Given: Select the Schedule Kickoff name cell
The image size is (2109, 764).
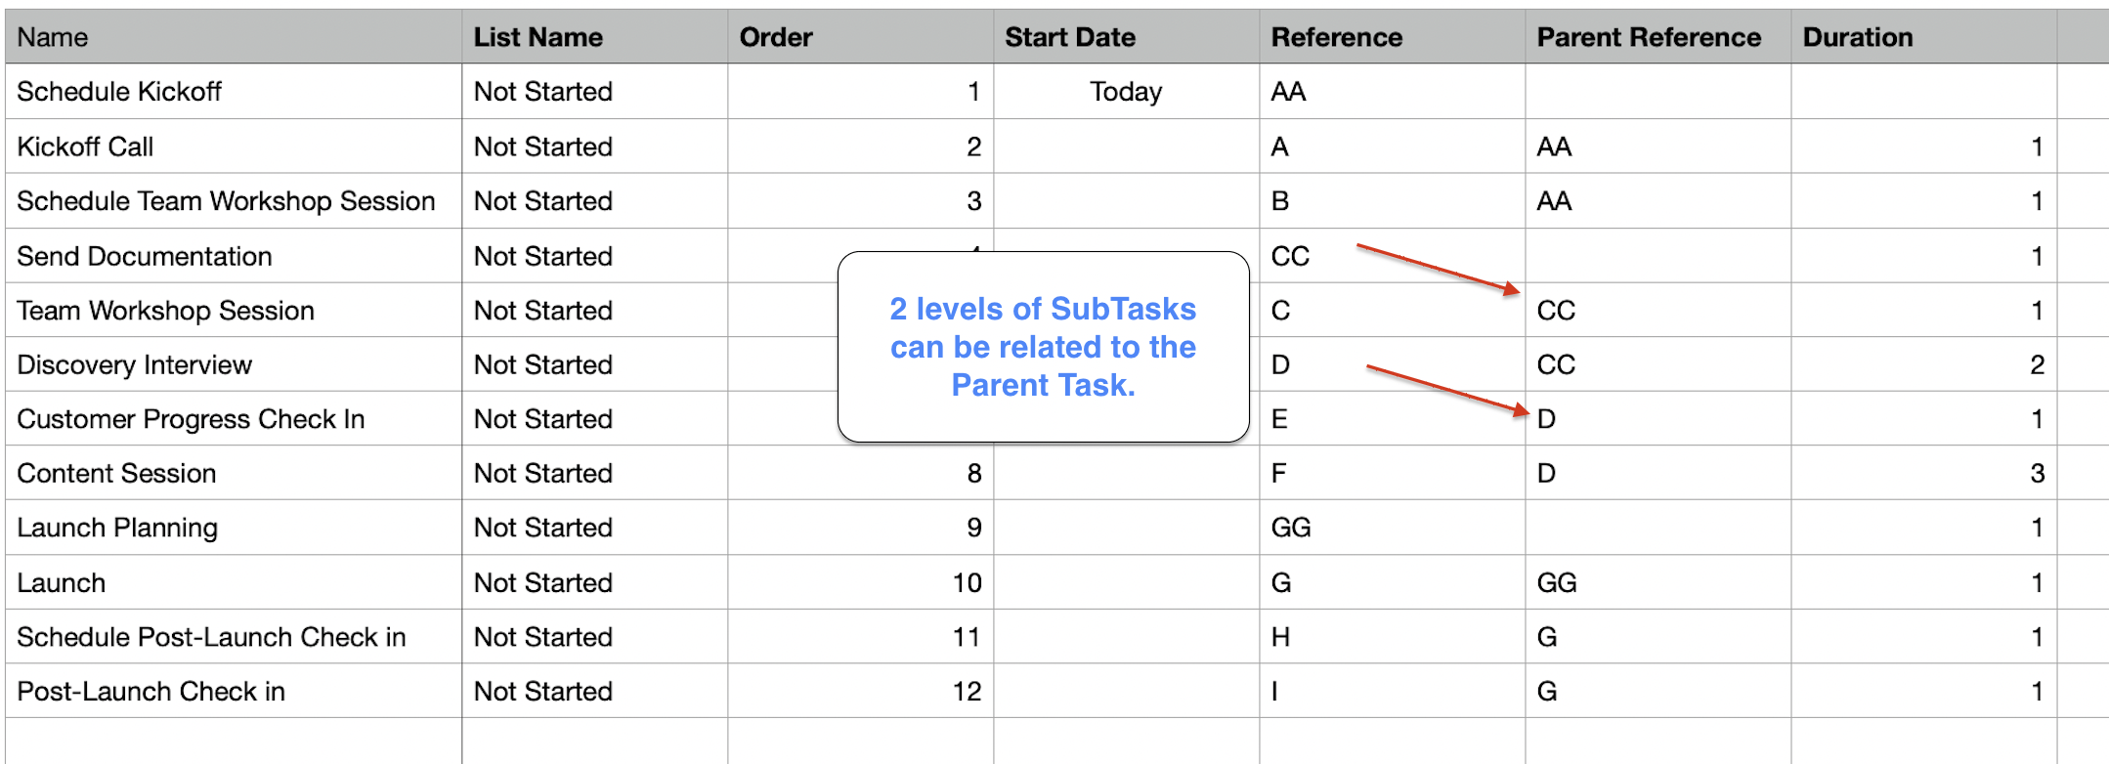Looking at the screenshot, I should [x=233, y=92].
